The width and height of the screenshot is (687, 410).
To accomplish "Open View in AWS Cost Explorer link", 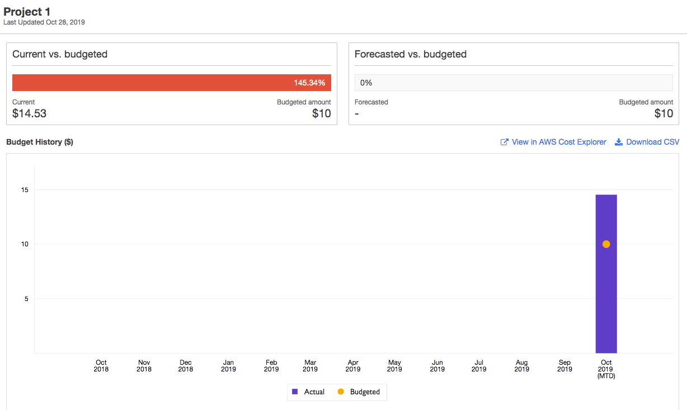I will point(558,142).
